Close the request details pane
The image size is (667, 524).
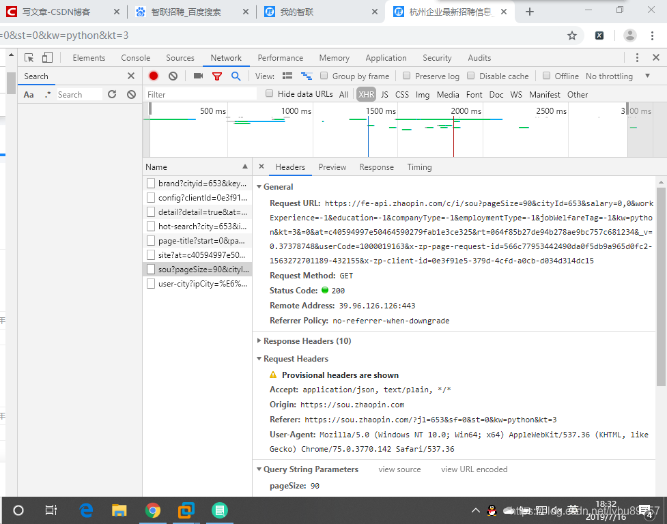click(x=261, y=166)
